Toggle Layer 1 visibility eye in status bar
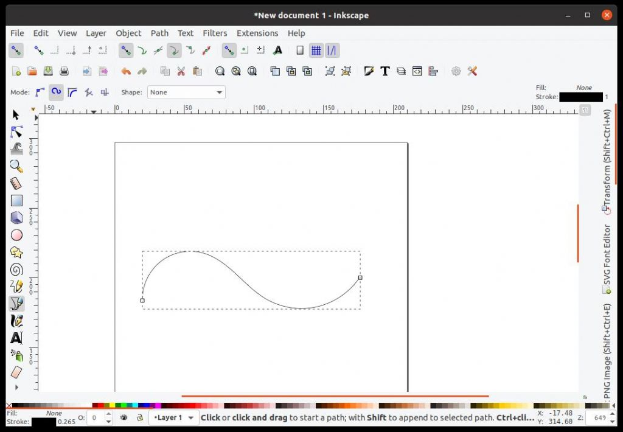Screen dimensions: 623x432 tap(124, 417)
